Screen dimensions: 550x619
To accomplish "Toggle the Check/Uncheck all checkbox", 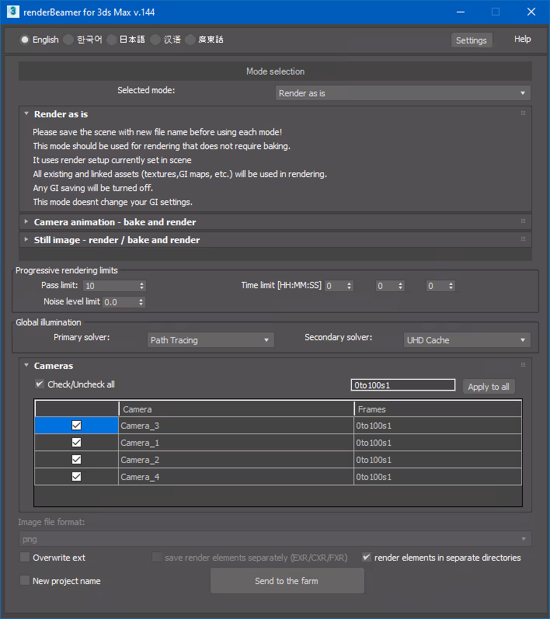I will click(x=40, y=384).
